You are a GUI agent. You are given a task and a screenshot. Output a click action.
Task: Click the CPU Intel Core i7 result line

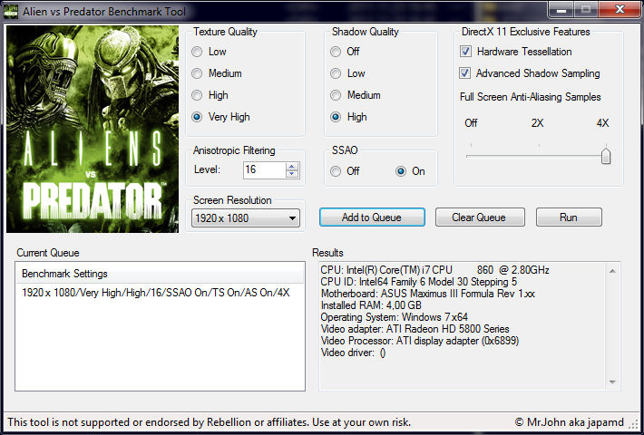click(x=435, y=270)
